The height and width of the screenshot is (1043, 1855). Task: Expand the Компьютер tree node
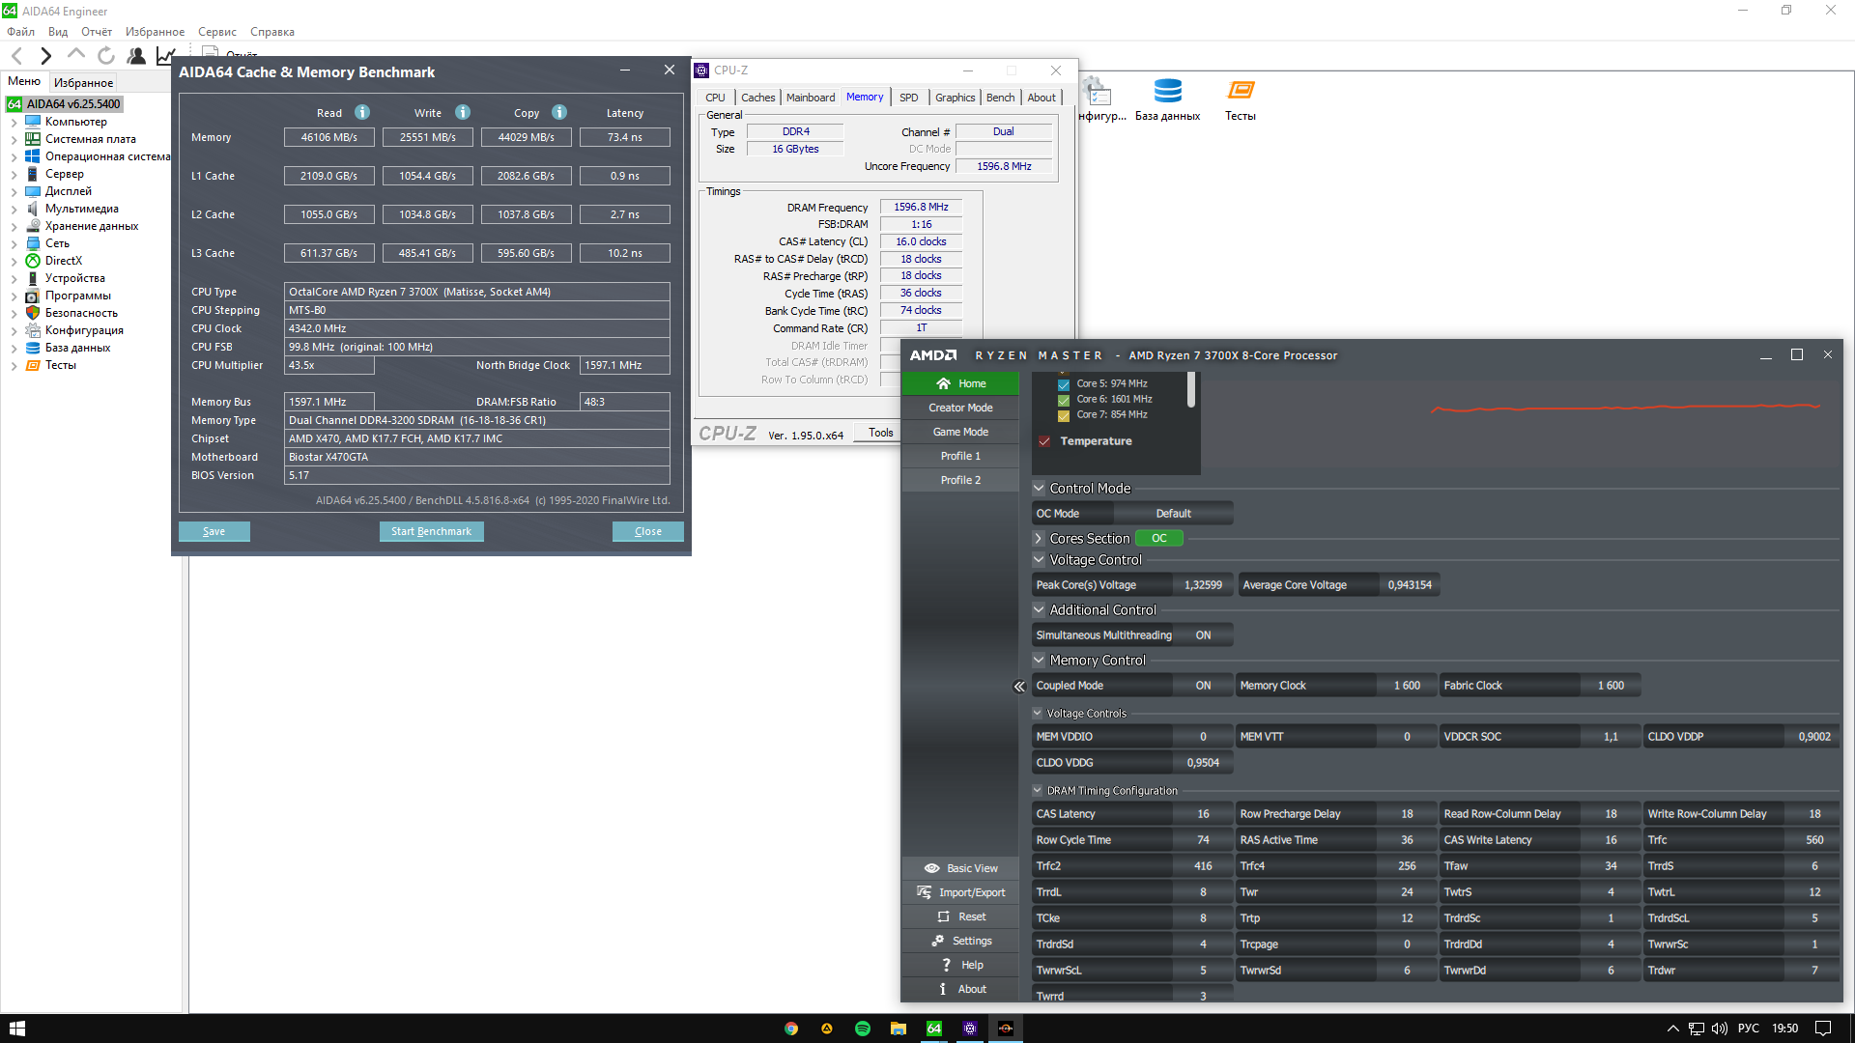click(x=14, y=123)
